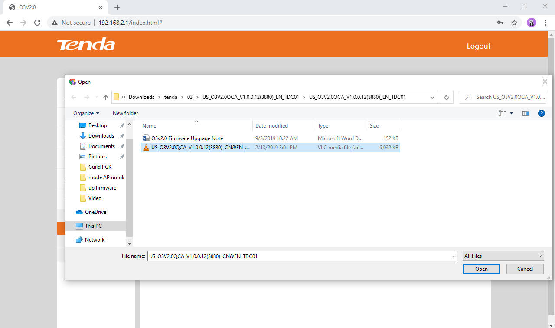Expand the File name dropdown
This screenshot has width=555, height=328.
453,256
